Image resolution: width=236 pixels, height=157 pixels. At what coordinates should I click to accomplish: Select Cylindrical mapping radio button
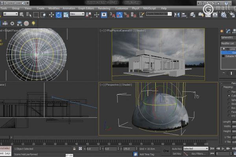pos(229,95)
